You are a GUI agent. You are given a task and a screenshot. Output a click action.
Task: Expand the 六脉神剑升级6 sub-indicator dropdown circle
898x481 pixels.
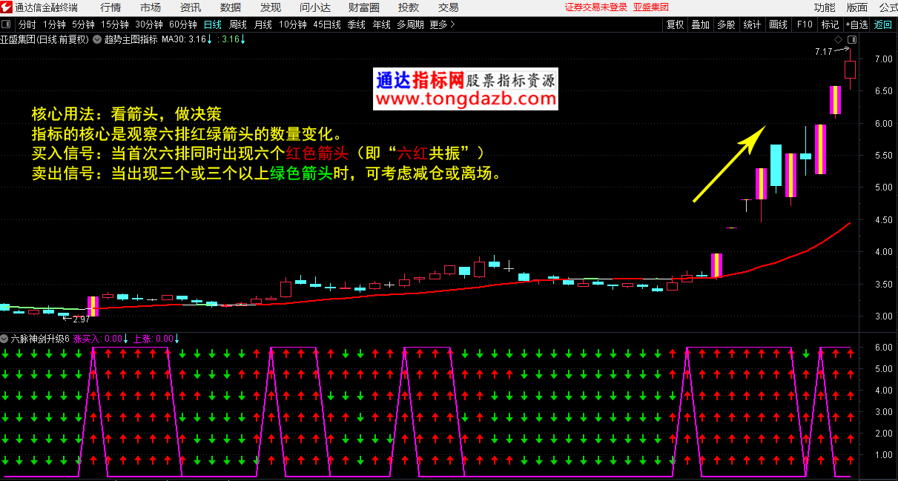(x=5, y=339)
